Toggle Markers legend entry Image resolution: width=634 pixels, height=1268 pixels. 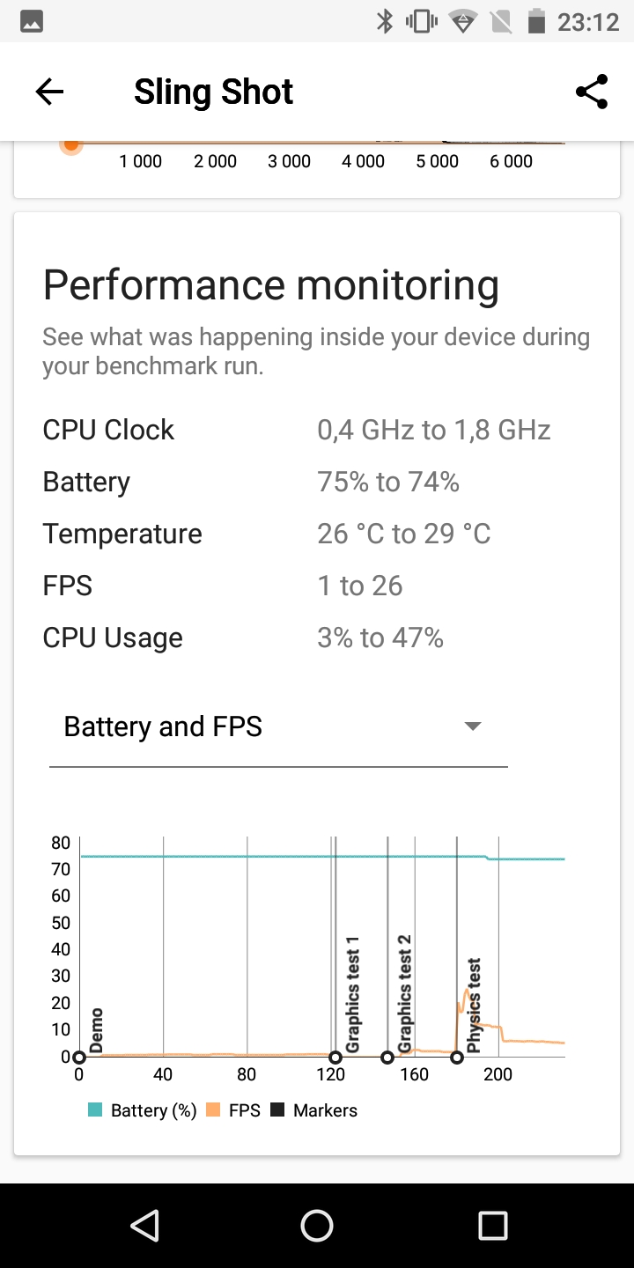[x=313, y=1110]
